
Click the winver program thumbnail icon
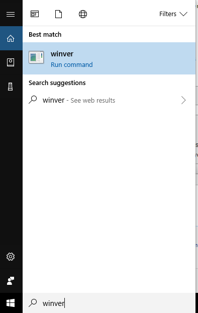point(36,57)
